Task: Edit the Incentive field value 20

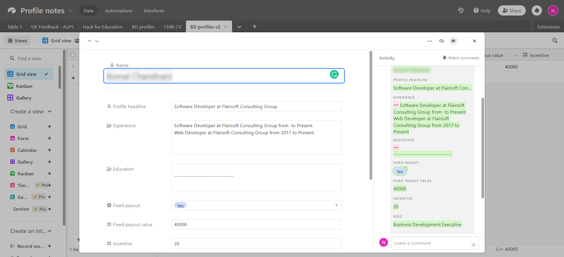Action: [256, 243]
